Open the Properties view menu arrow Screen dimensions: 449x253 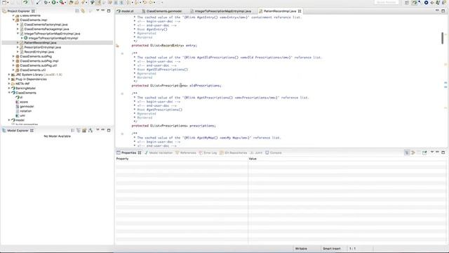tap(432, 153)
